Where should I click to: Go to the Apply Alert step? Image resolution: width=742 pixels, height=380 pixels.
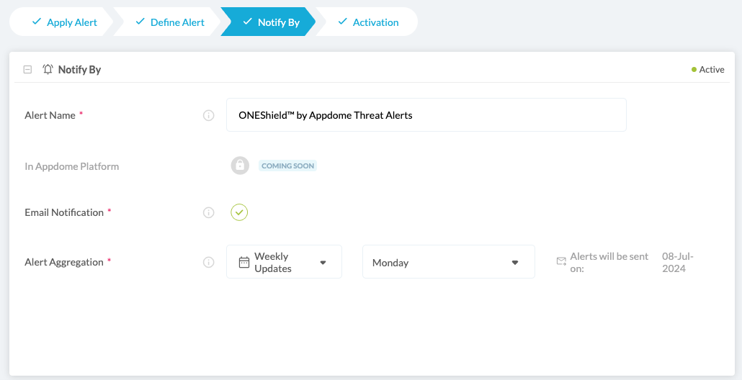click(64, 22)
